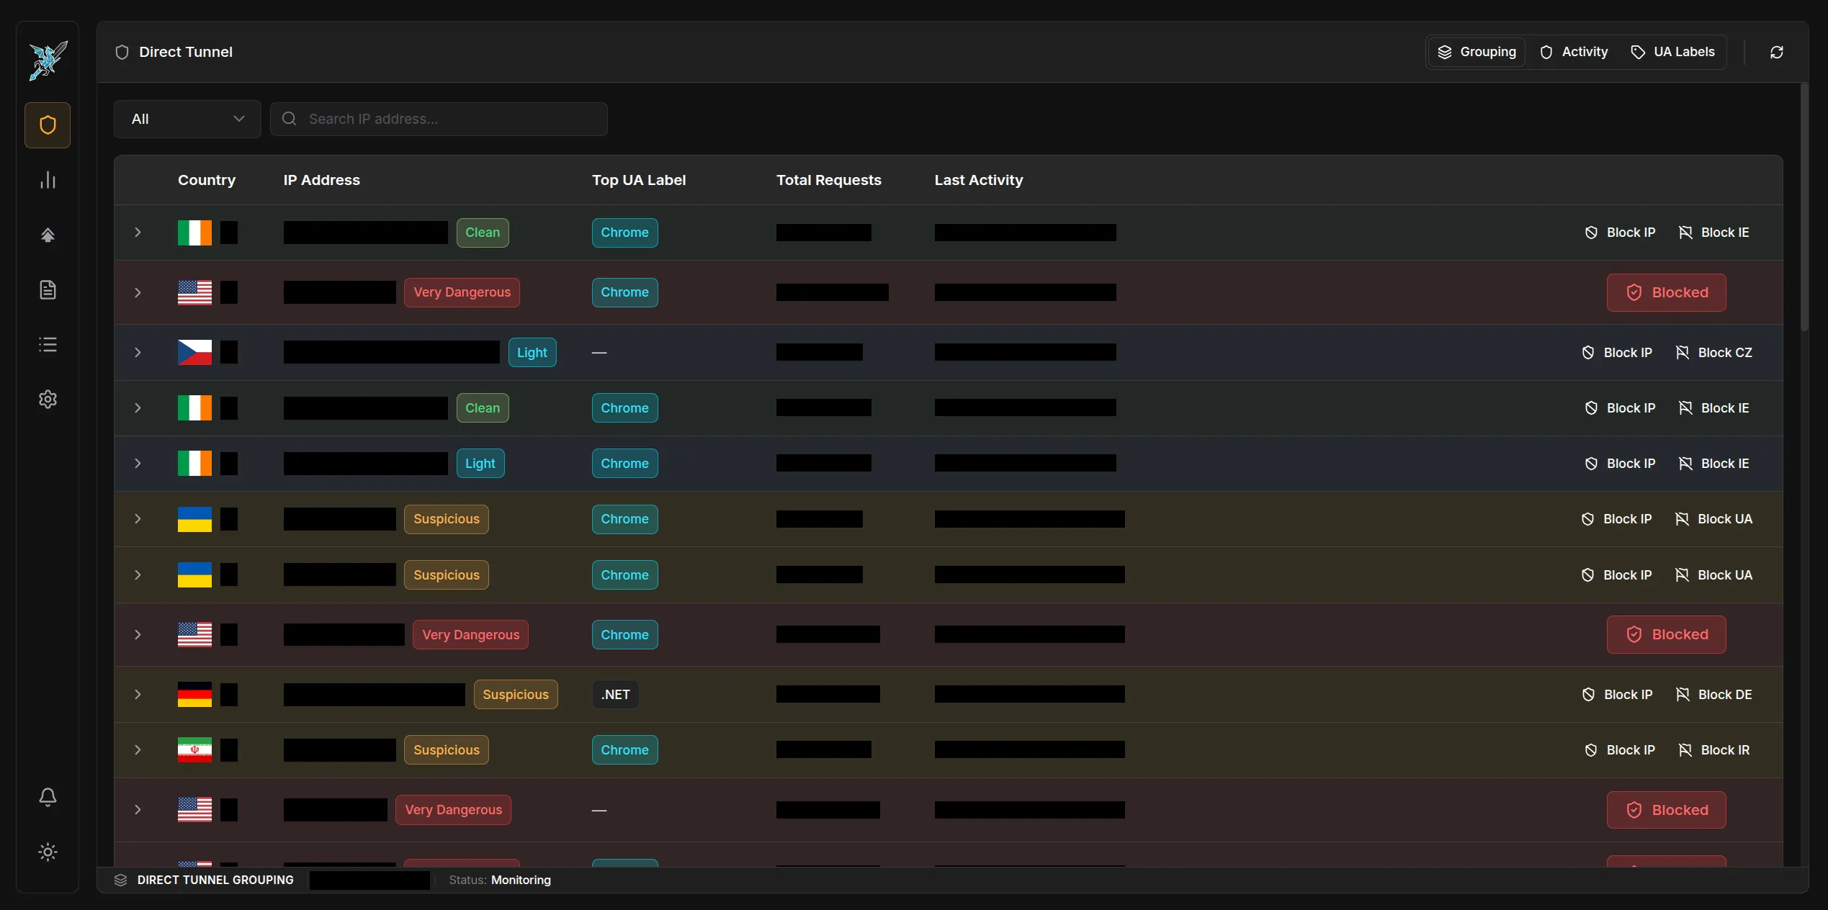This screenshot has height=910, width=1828.
Task: Click the Germany flag icon
Action: pos(194,694)
